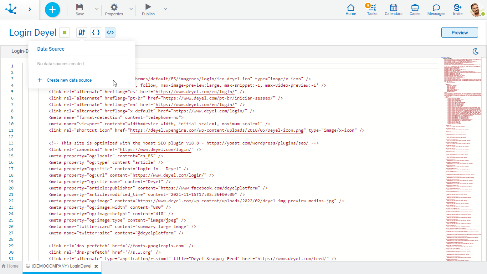Toggle dark mode moon icon
487x274 pixels.
(x=475, y=51)
